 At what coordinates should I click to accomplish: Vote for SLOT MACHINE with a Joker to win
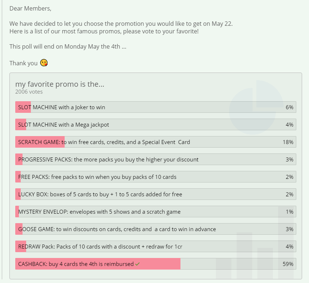[x=62, y=107]
